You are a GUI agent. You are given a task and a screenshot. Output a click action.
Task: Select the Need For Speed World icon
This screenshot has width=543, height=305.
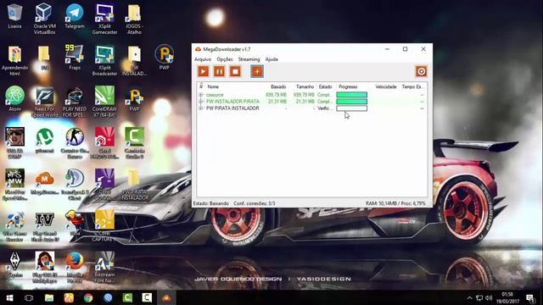(45, 102)
